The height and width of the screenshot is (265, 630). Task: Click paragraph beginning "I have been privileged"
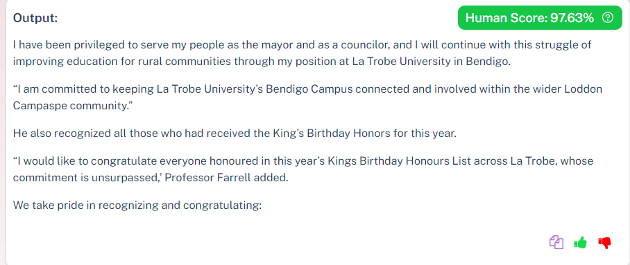click(x=302, y=53)
